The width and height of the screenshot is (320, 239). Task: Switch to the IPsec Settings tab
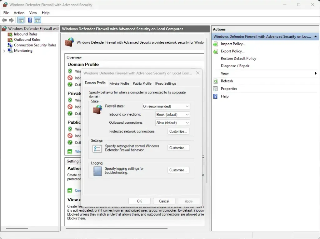[166, 84]
